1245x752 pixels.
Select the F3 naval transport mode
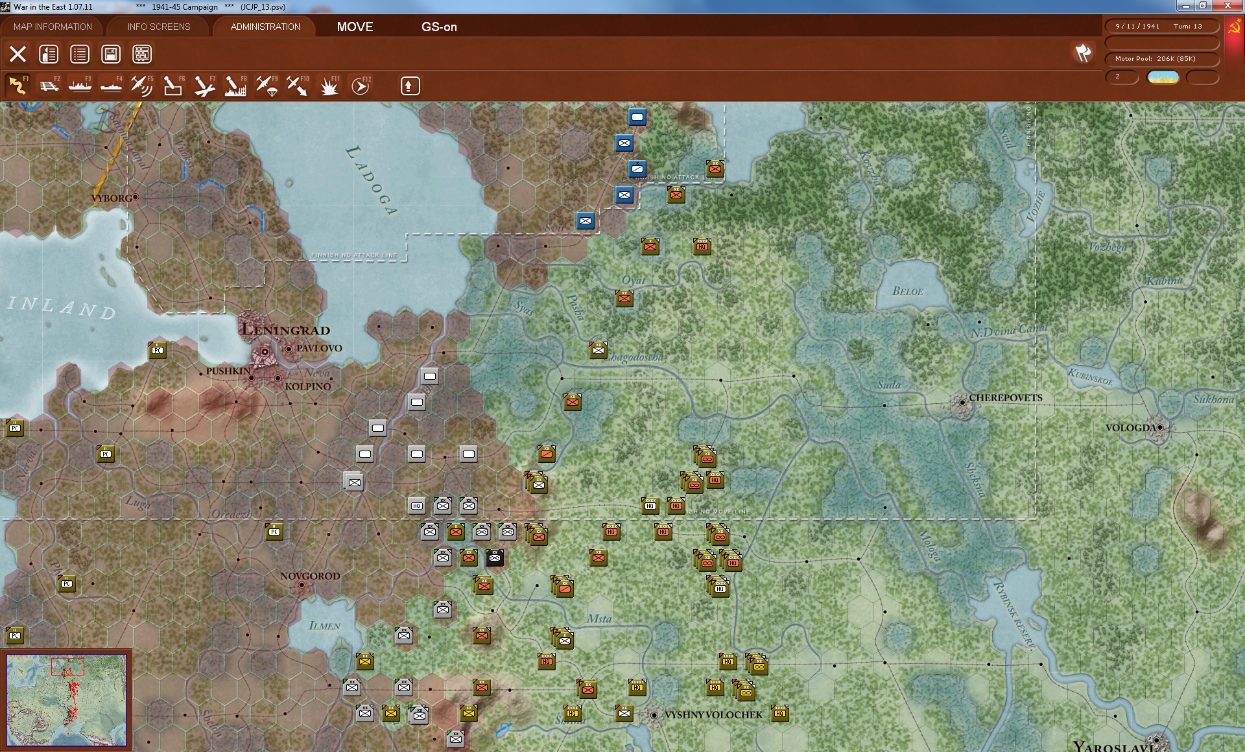tap(80, 86)
